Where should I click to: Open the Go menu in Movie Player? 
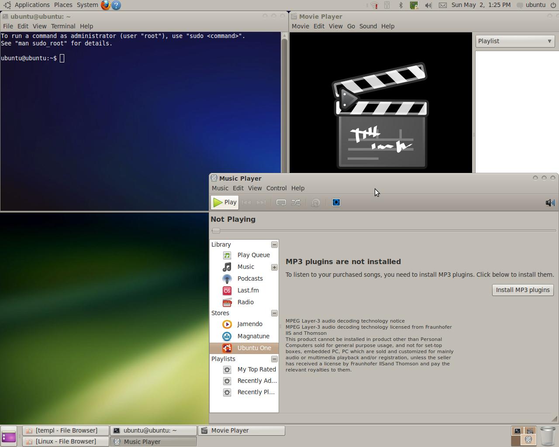351,26
